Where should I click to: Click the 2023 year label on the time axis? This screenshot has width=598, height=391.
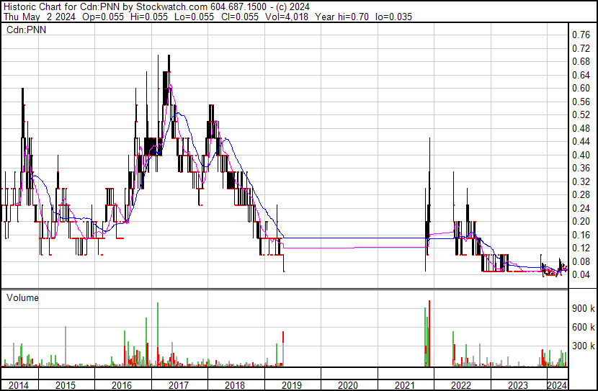[x=517, y=385]
